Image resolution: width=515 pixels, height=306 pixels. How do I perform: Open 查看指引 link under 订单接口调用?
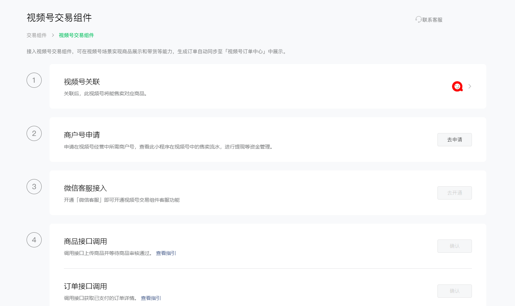(x=151, y=298)
